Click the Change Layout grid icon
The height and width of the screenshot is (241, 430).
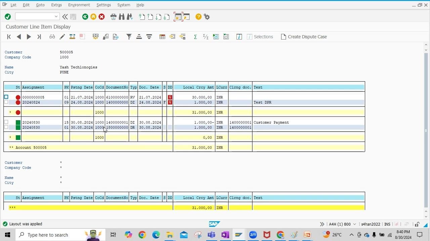pos(162,37)
